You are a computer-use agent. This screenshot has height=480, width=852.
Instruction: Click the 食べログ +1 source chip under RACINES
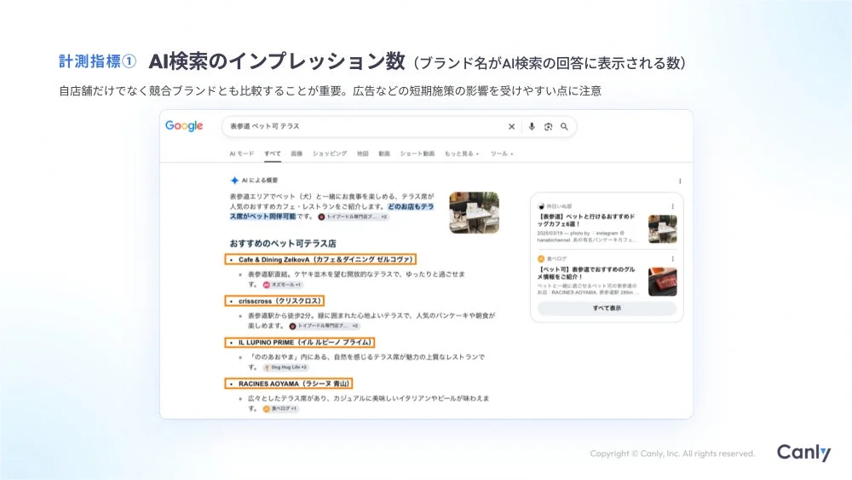(x=279, y=408)
